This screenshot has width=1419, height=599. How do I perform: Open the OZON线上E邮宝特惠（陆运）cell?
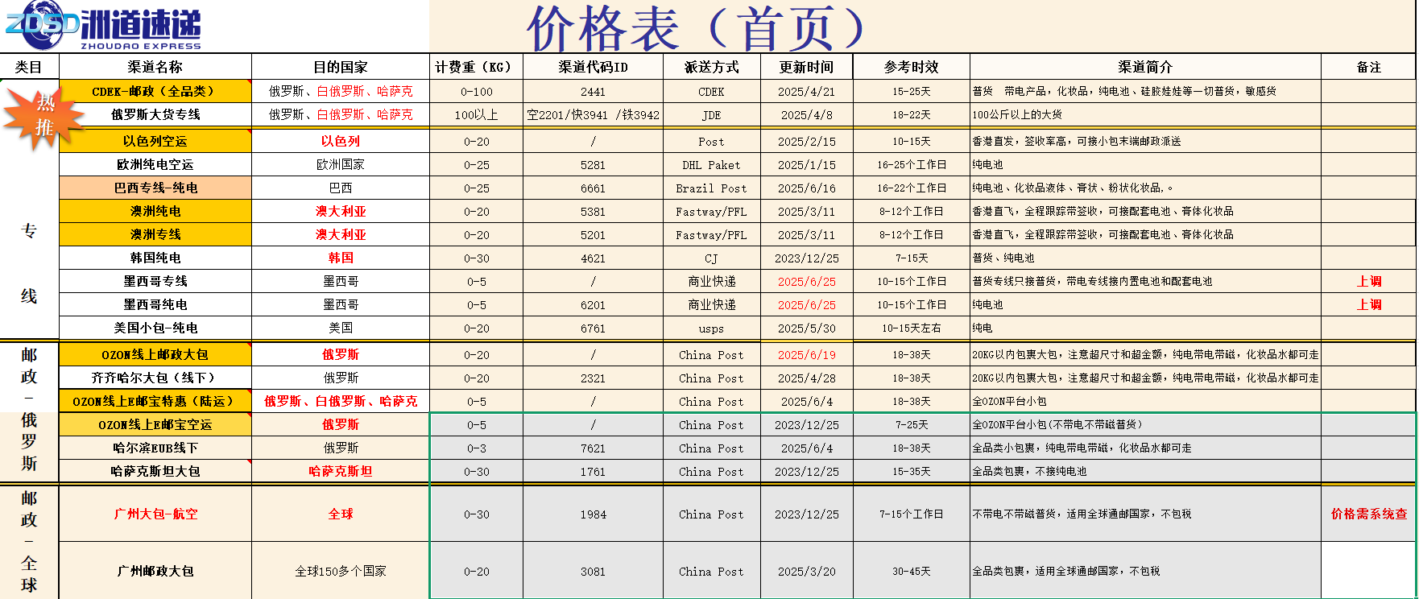[x=155, y=401]
